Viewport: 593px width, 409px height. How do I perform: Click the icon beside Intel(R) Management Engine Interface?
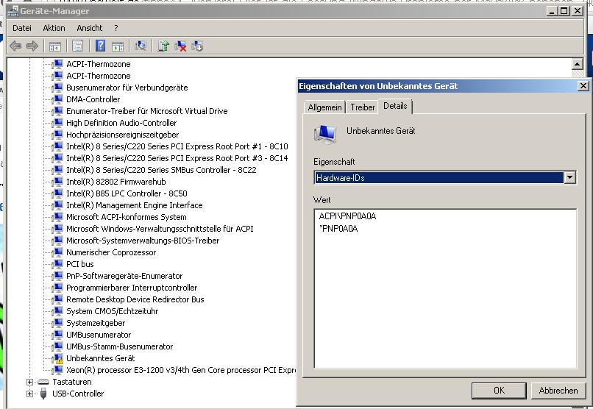click(58, 205)
